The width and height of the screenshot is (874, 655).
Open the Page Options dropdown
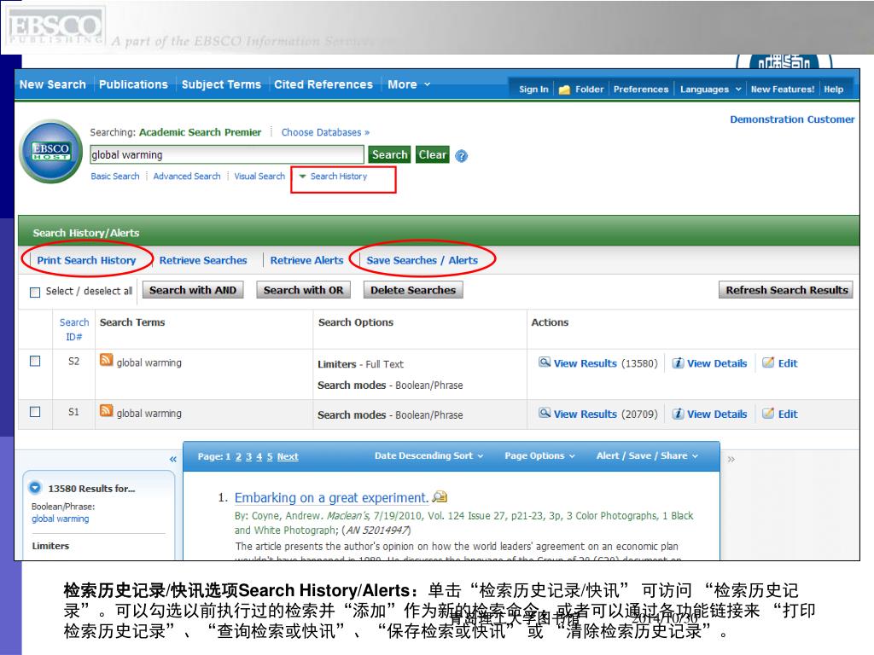pos(539,455)
